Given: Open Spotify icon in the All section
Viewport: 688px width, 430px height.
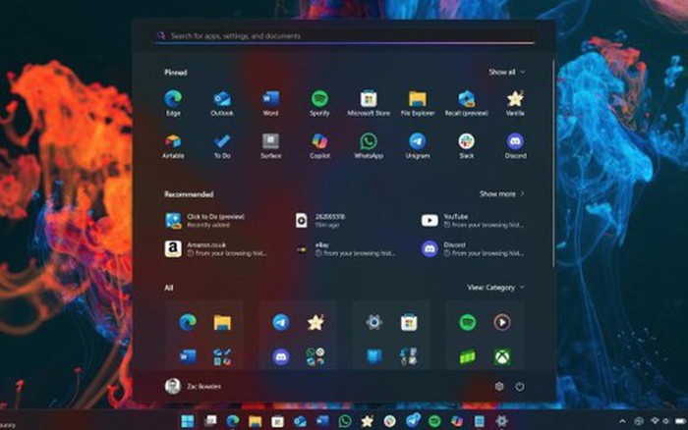Looking at the screenshot, I should coord(468,322).
